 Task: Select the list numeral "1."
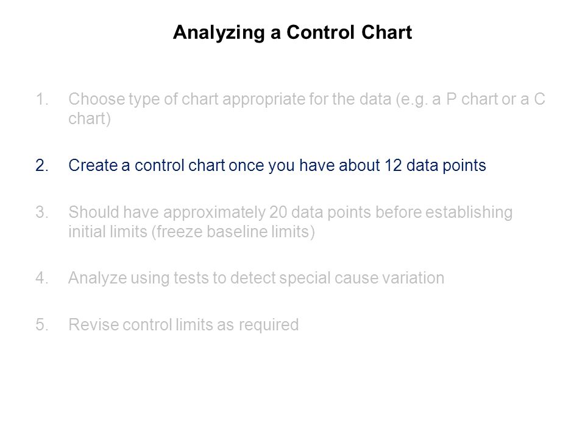coord(42,99)
